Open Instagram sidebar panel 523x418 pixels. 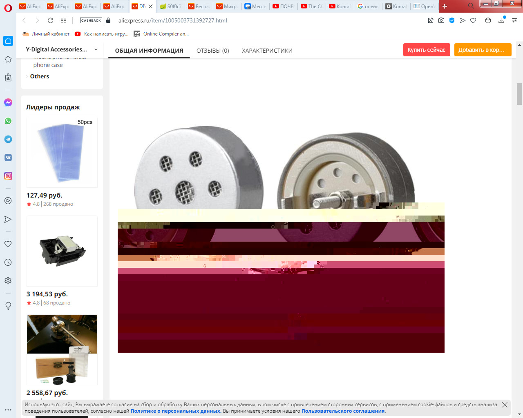point(8,176)
